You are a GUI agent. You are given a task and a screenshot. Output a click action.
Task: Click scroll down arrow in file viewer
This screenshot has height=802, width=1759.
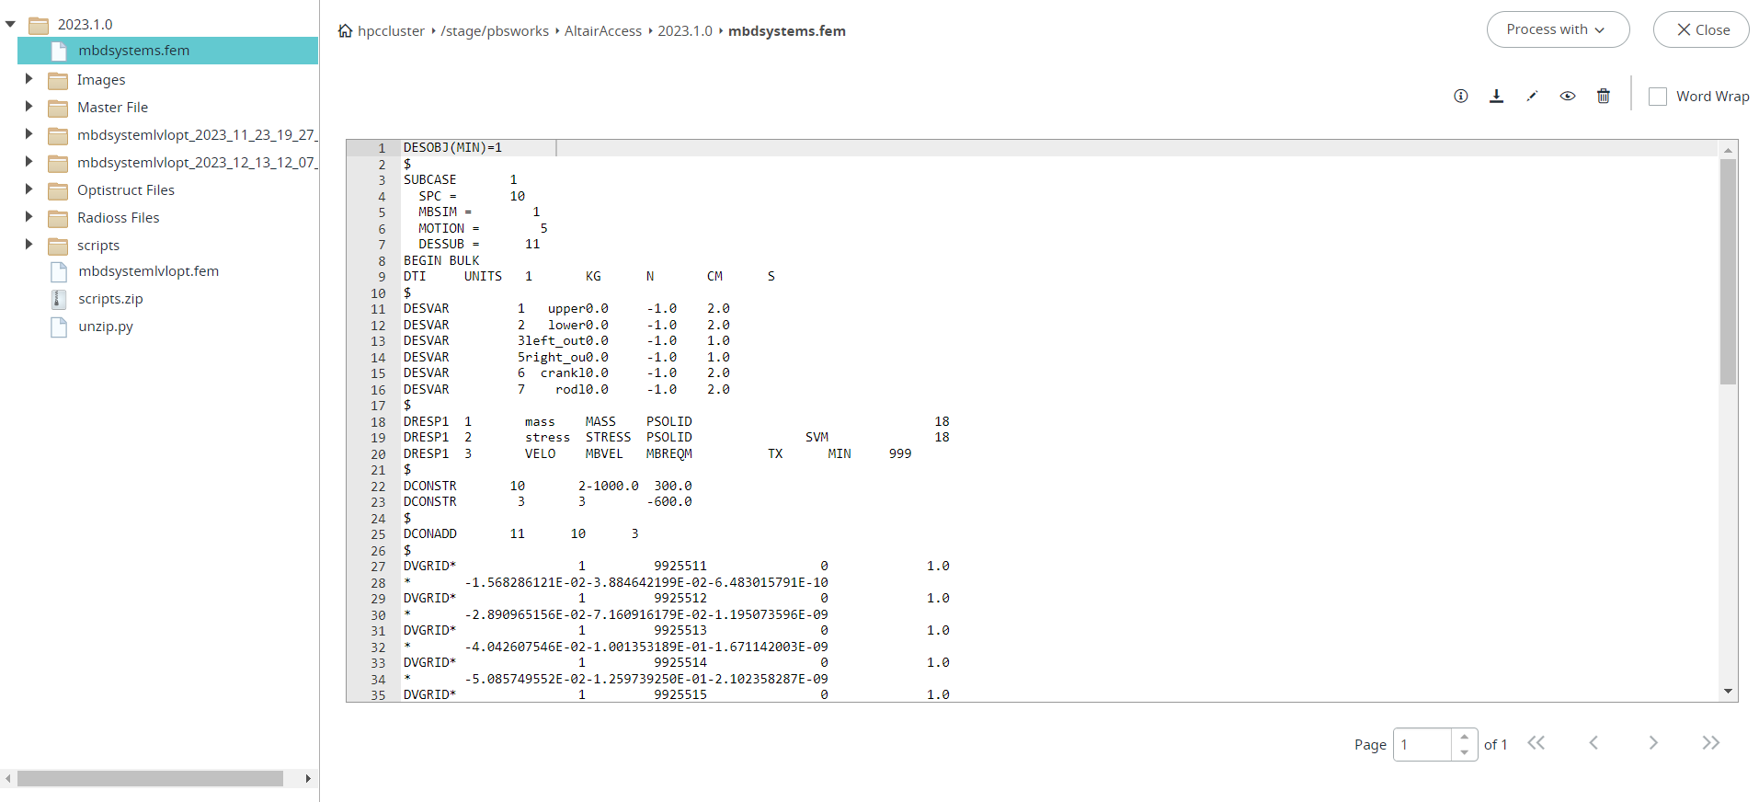[x=1728, y=692]
